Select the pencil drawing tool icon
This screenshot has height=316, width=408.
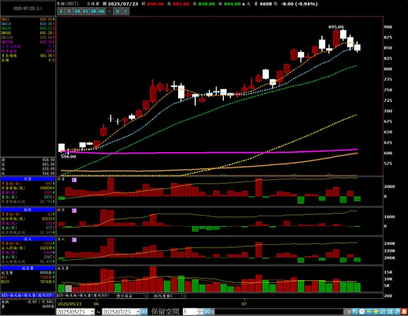pos(397,312)
